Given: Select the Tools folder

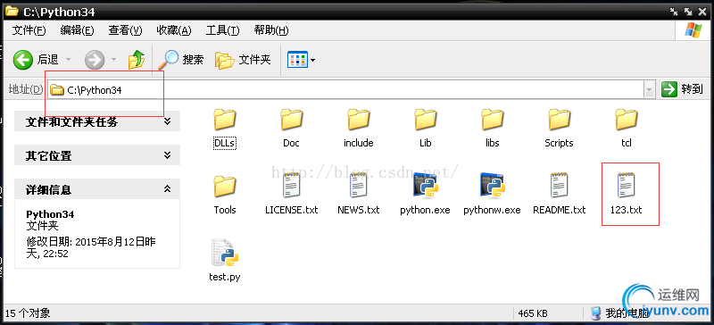Looking at the screenshot, I should coord(225,196).
